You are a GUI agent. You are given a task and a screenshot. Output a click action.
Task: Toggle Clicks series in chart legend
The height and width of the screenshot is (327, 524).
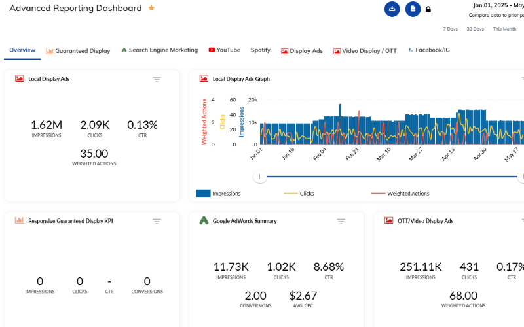tap(290, 194)
